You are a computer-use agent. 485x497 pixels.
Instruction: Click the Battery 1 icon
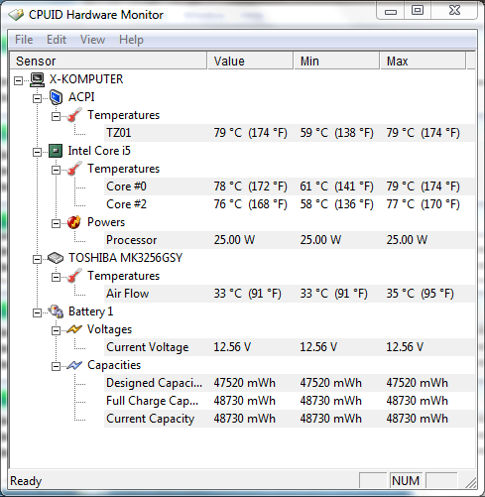point(56,311)
